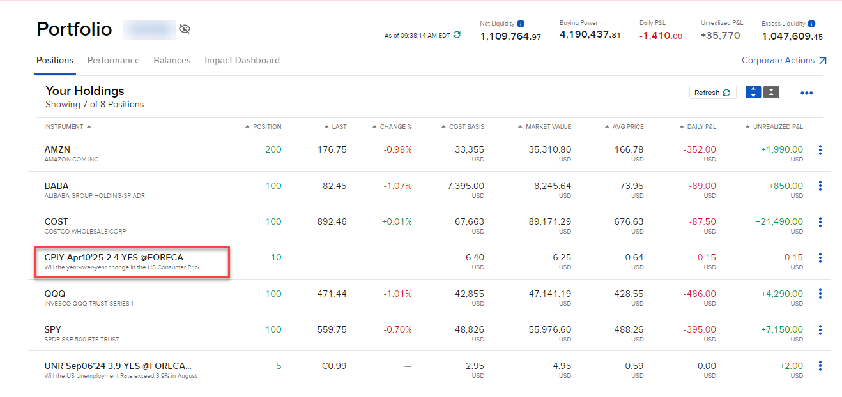Viewport: 842px width, 397px height.
Task: Select the QQQ instrument
Action: click(55, 294)
